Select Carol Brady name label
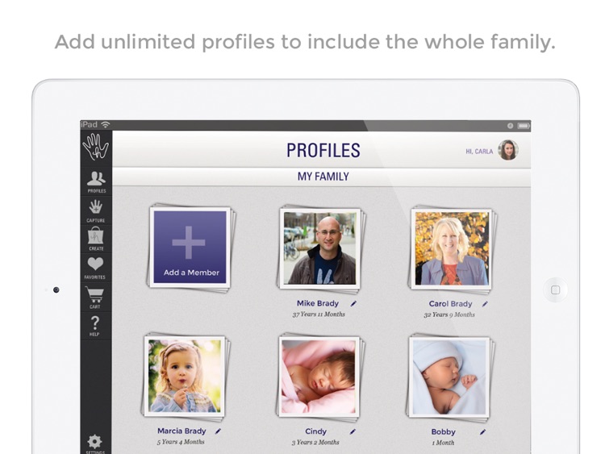 coord(450,304)
